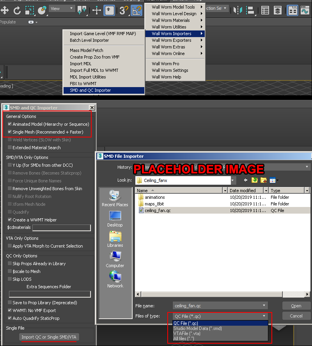Open the Type column filter dropdown
Viewport: 312px width, 346px height.
307,191
